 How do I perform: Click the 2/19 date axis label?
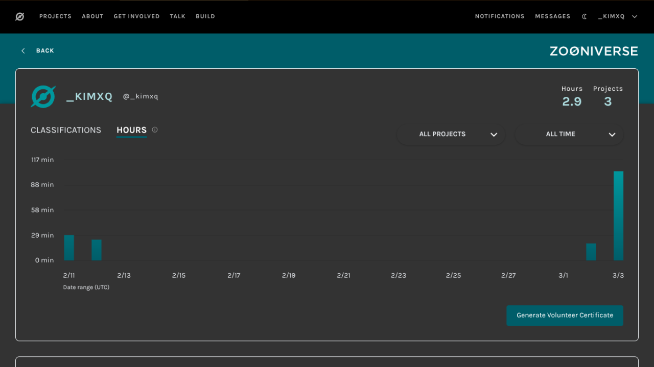tap(289, 276)
